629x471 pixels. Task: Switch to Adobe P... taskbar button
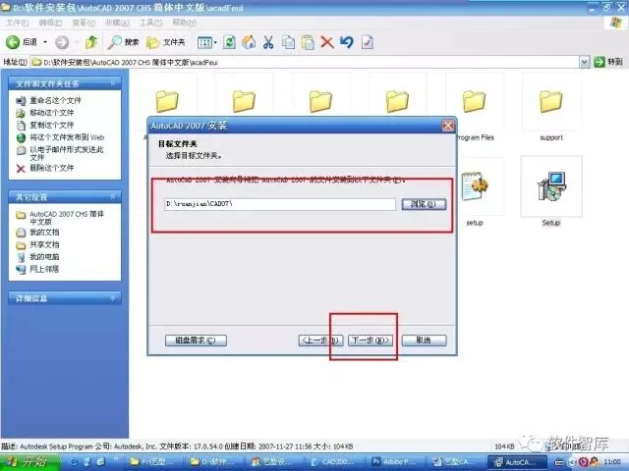[395, 462]
